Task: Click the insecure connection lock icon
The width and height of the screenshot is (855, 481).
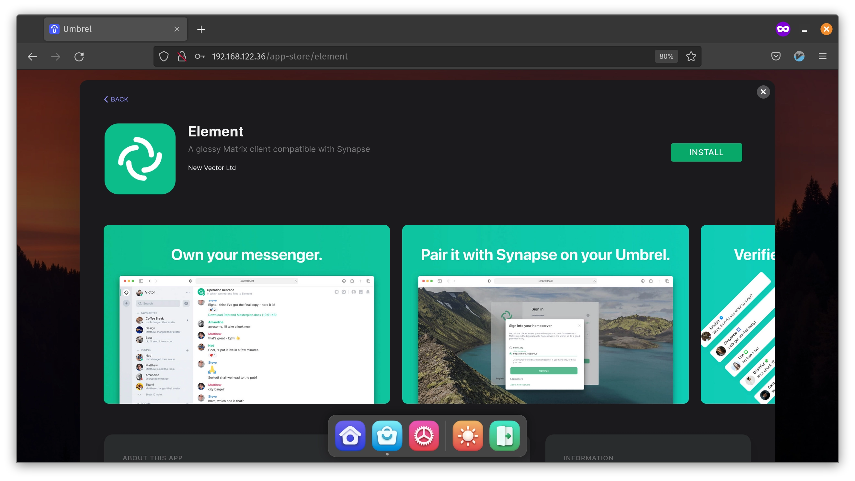Action: click(182, 56)
